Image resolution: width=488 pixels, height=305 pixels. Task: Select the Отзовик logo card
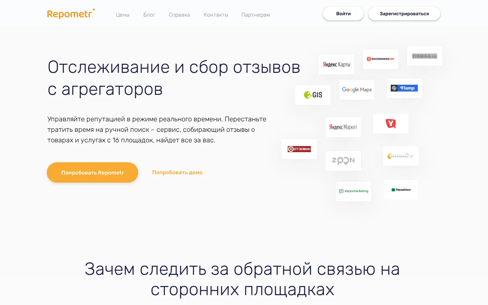[x=299, y=149]
